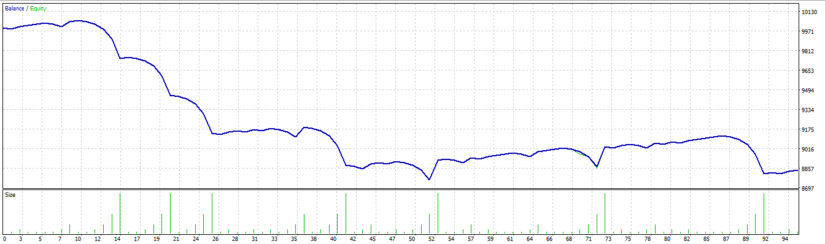The width and height of the screenshot is (825, 244).
Task: Select the 9016 value on the price axis
Action: tap(807, 150)
